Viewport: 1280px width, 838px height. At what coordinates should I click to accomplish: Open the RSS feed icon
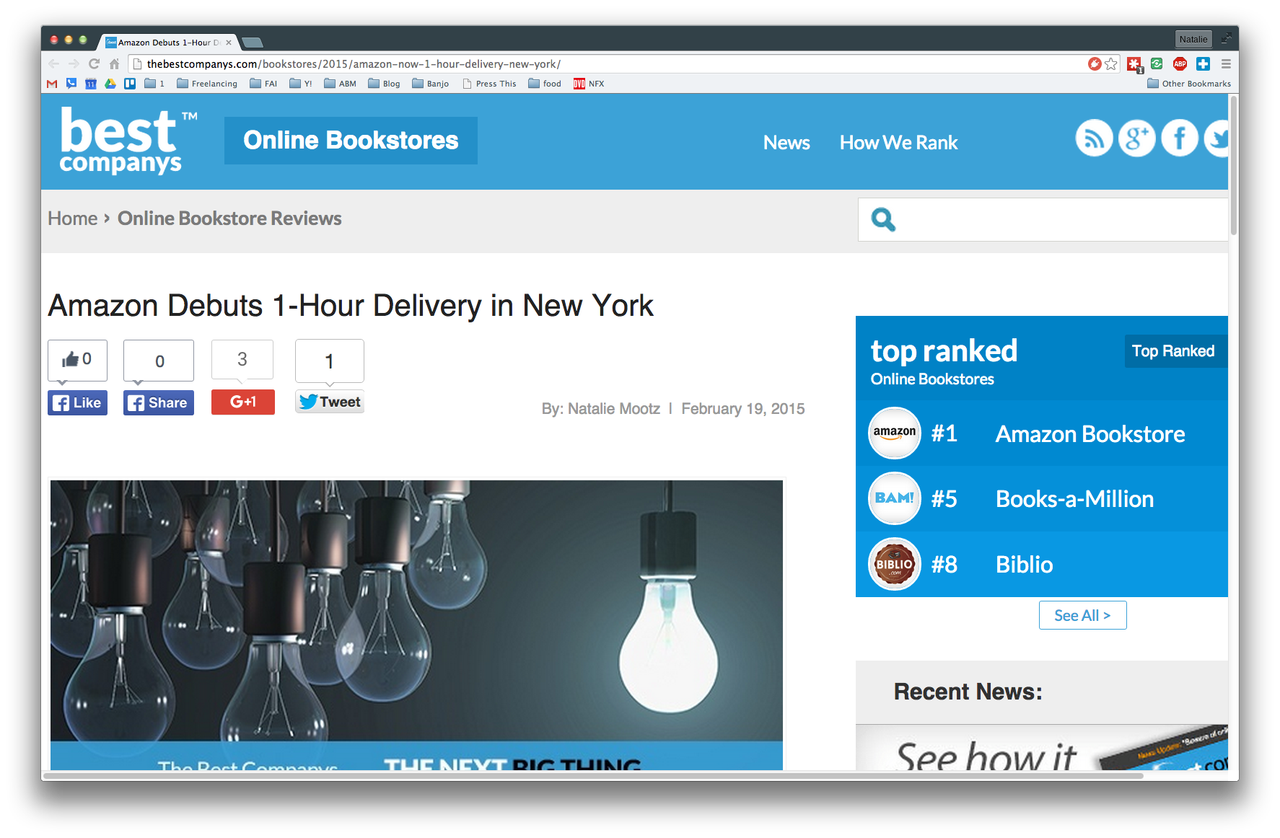coord(1094,138)
